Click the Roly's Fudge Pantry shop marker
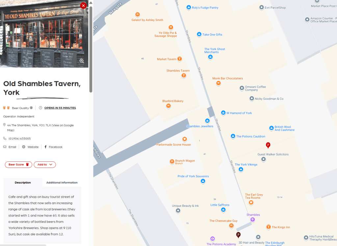Image resolution: width=337 pixels, height=246 pixels. (x=189, y=7)
